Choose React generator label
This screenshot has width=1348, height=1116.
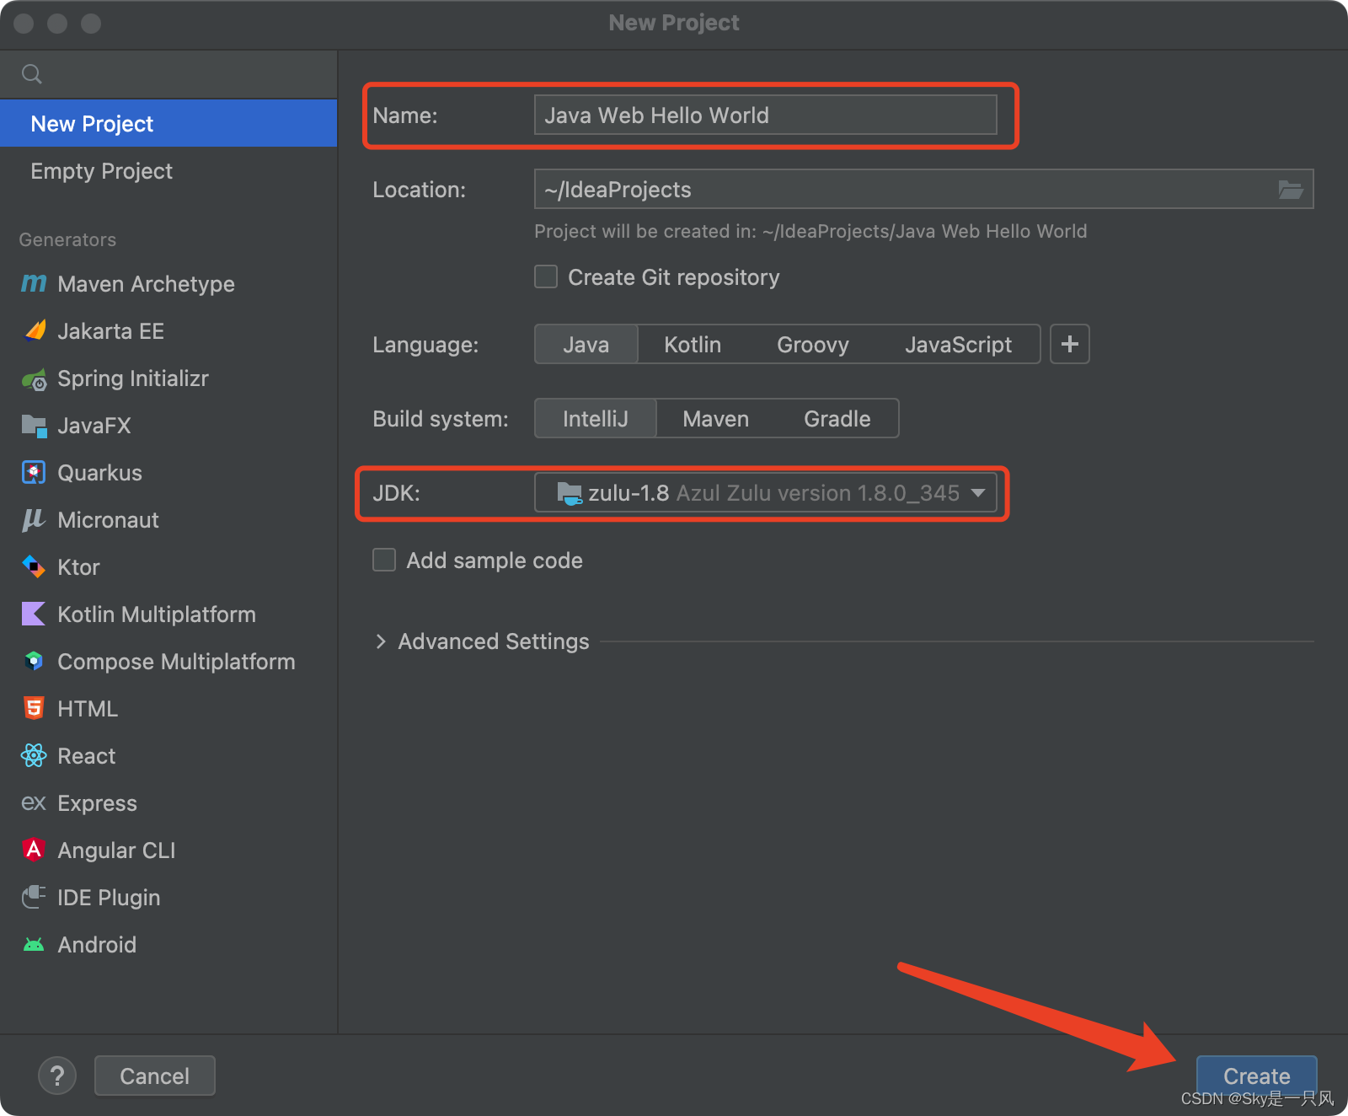click(x=87, y=755)
